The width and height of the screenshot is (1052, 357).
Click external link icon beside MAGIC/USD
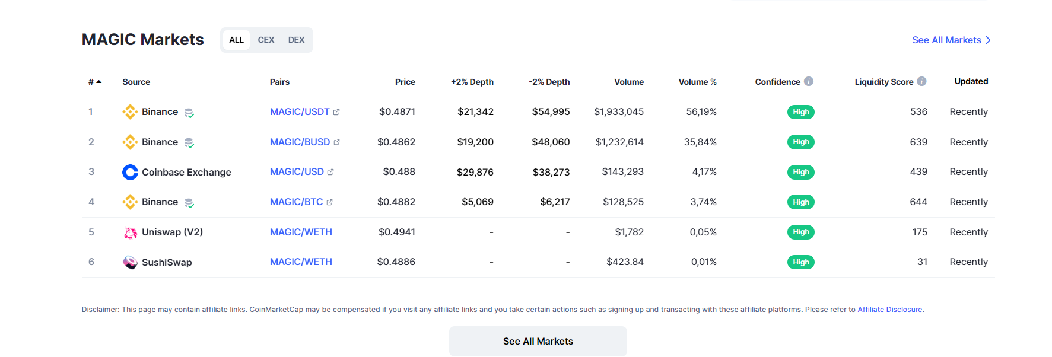330,172
